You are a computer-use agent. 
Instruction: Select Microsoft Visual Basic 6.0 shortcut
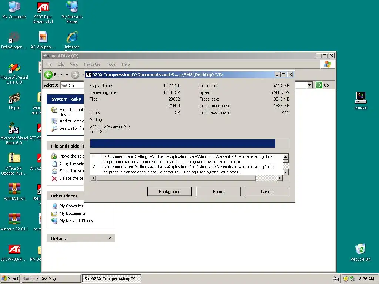tap(14, 133)
